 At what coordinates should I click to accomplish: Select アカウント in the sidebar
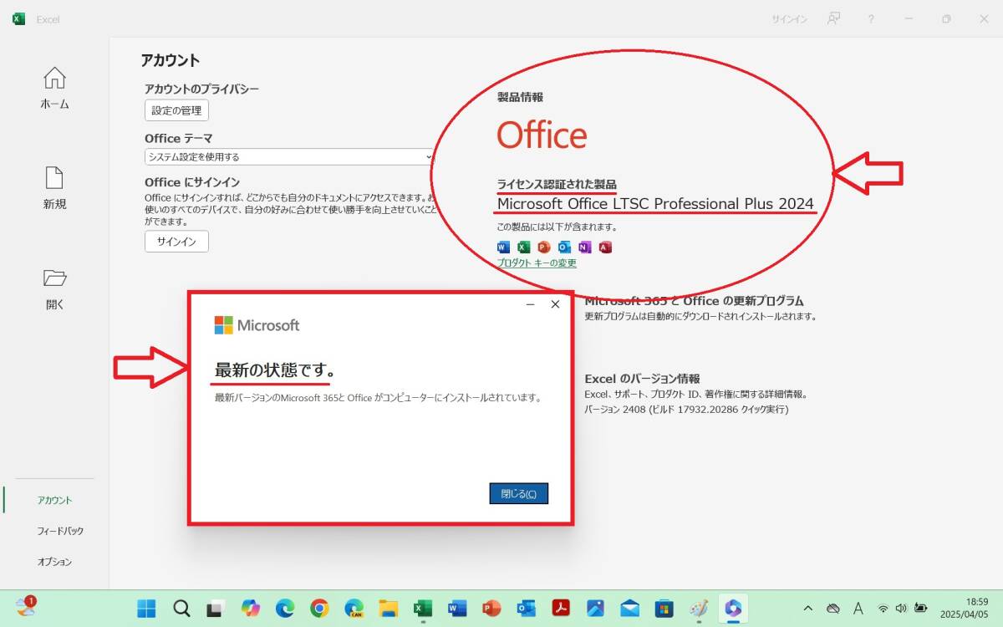[54, 500]
